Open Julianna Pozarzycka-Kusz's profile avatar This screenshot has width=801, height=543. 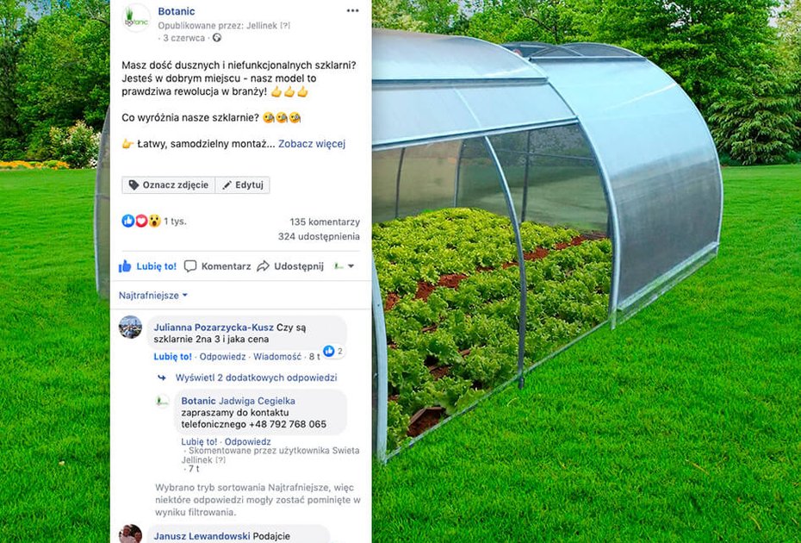tap(130, 327)
